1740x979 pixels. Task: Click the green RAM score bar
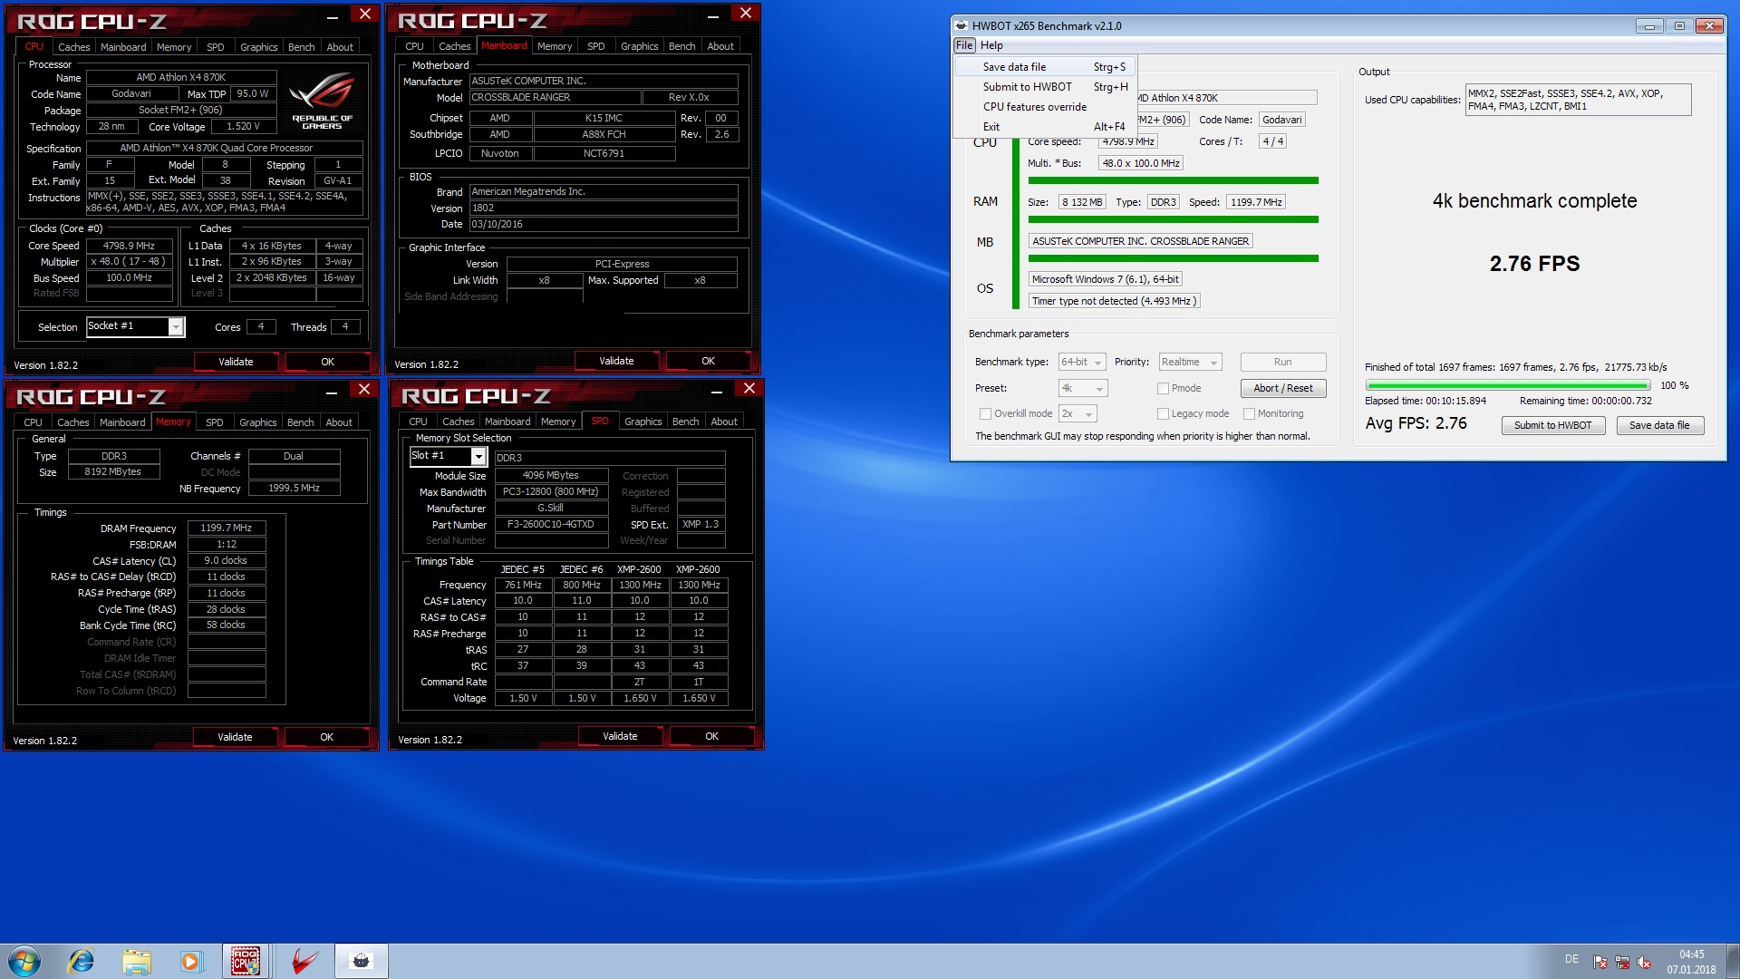1173,219
